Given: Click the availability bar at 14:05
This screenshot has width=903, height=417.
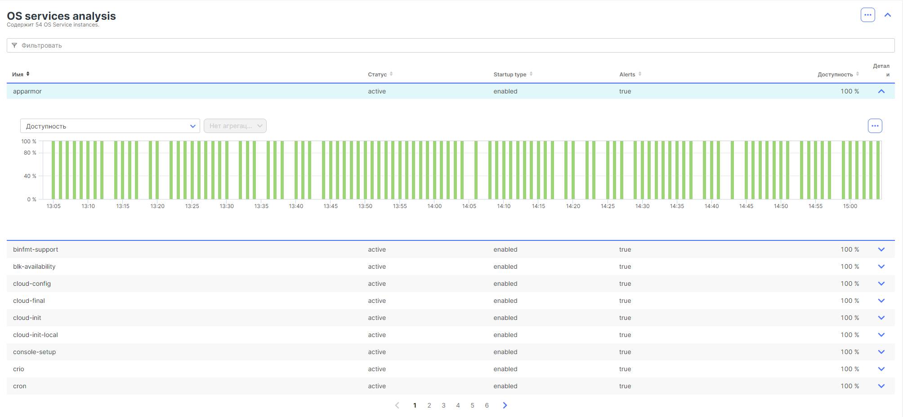Looking at the screenshot, I should coord(476,171).
